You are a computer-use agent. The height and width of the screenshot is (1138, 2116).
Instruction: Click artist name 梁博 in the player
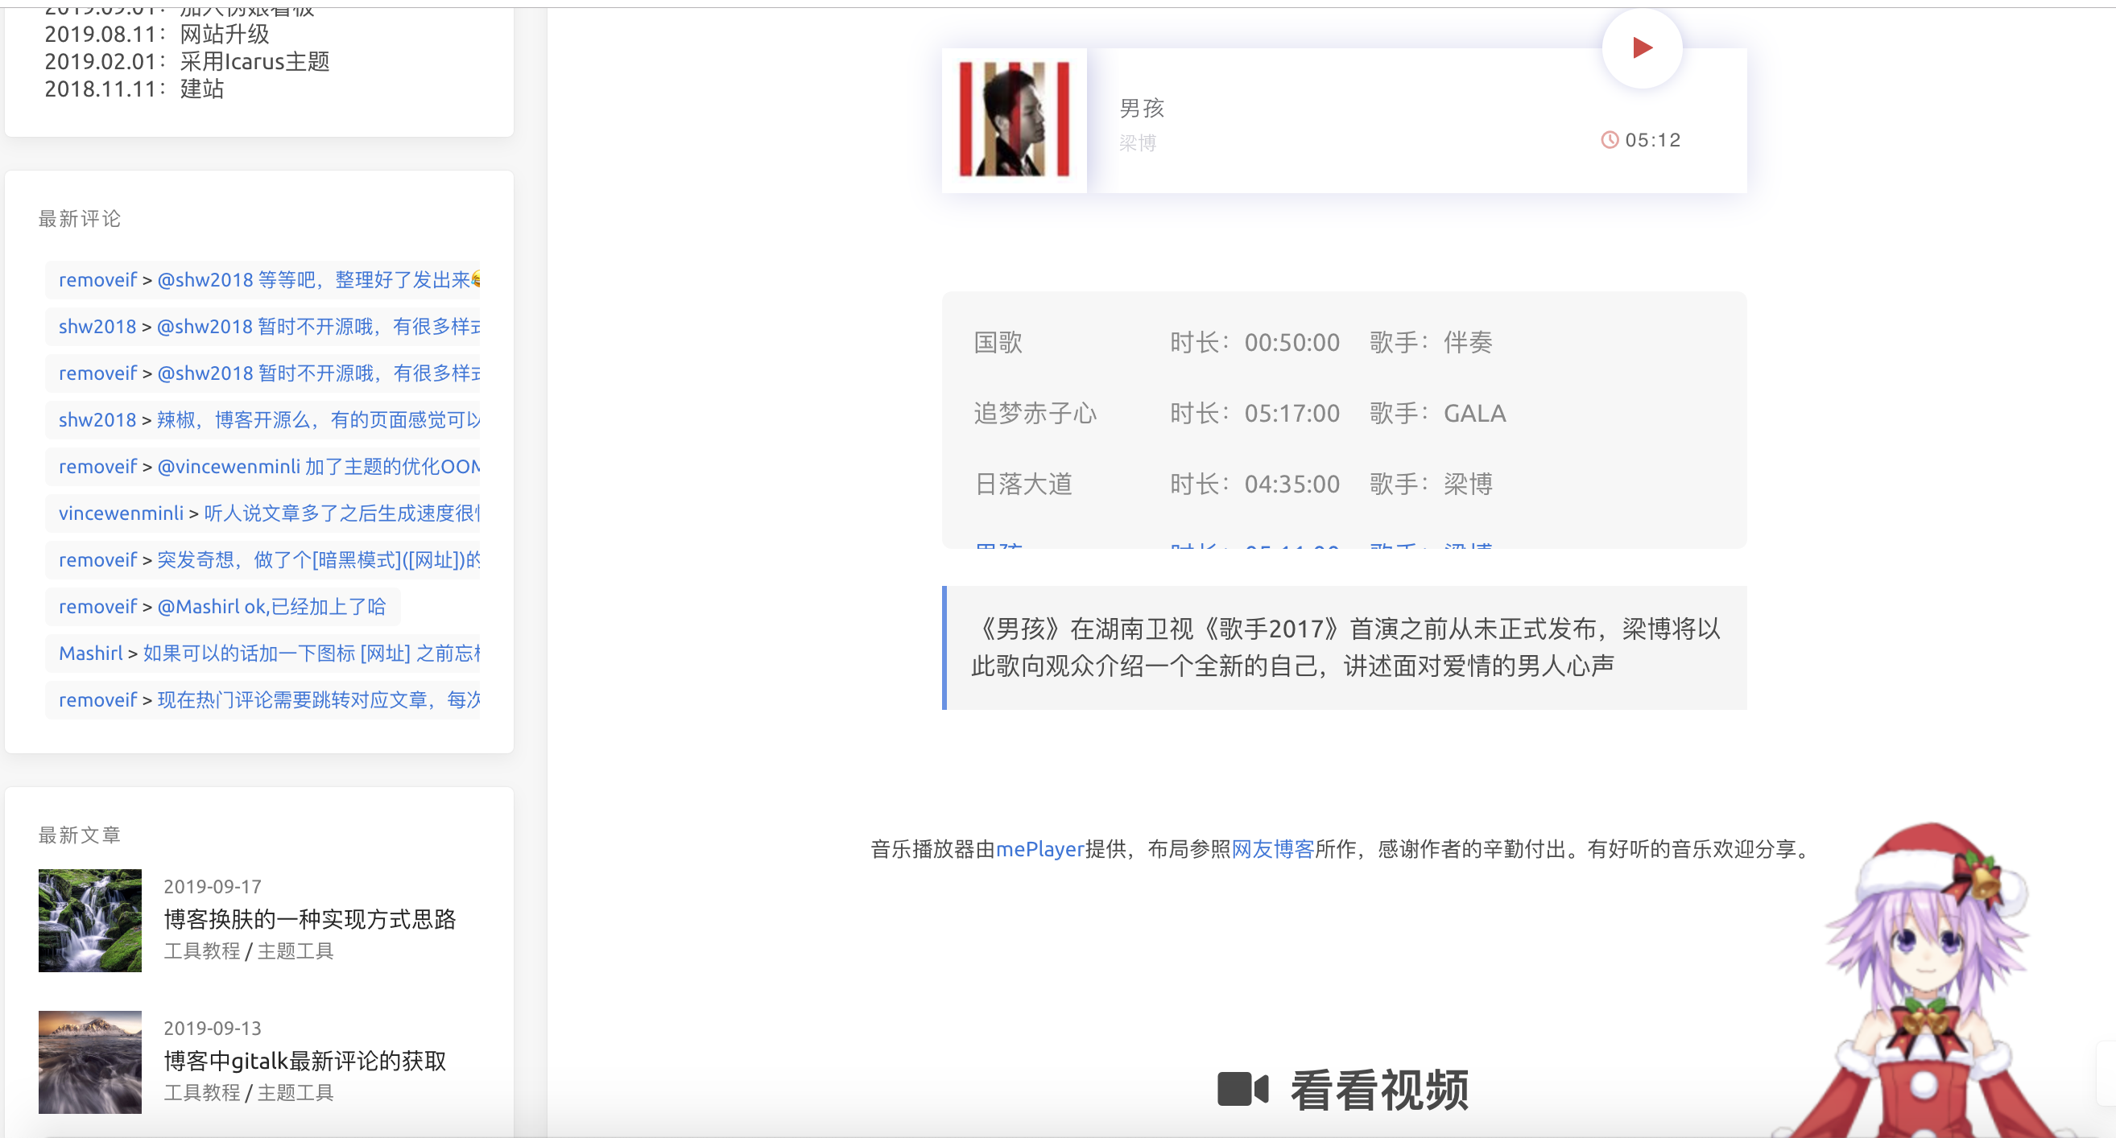click(x=1138, y=143)
